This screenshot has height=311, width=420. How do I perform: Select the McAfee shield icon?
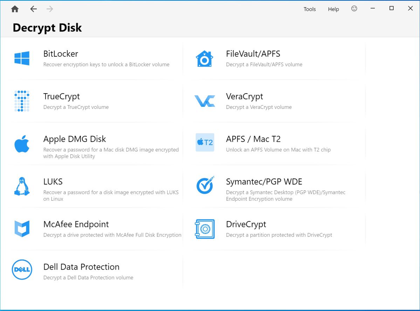click(22, 229)
